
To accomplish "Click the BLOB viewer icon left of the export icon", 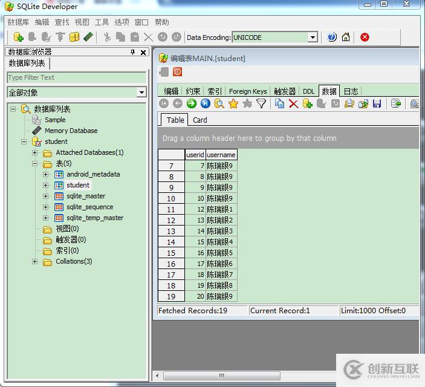I will (349, 103).
